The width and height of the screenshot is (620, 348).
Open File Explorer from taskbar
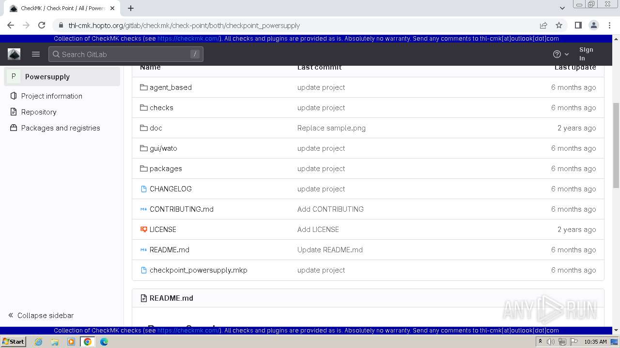click(55, 342)
